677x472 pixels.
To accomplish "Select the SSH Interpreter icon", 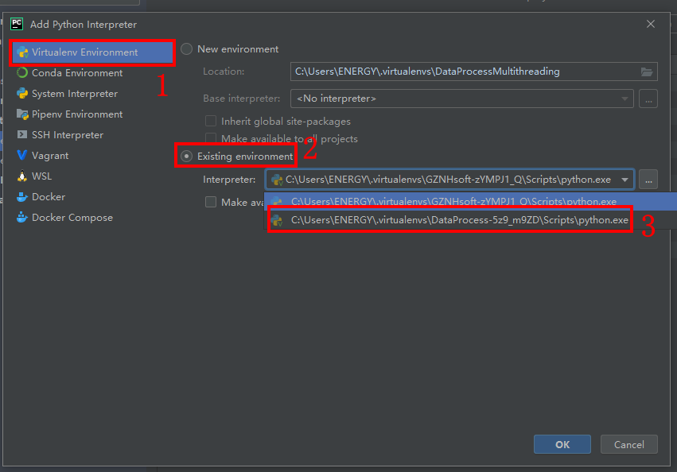I will [21, 134].
